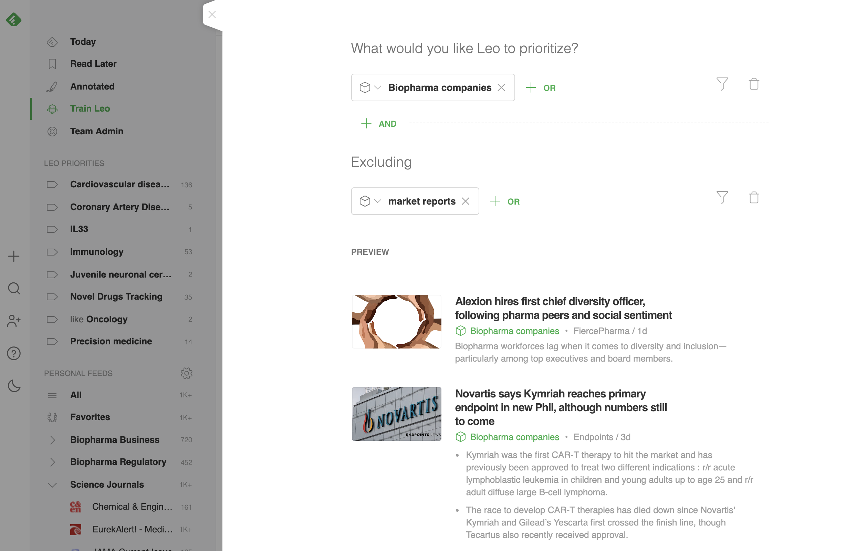Open personal feeds settings gear
The image size is (867, 551).
[x=186, y=373]
